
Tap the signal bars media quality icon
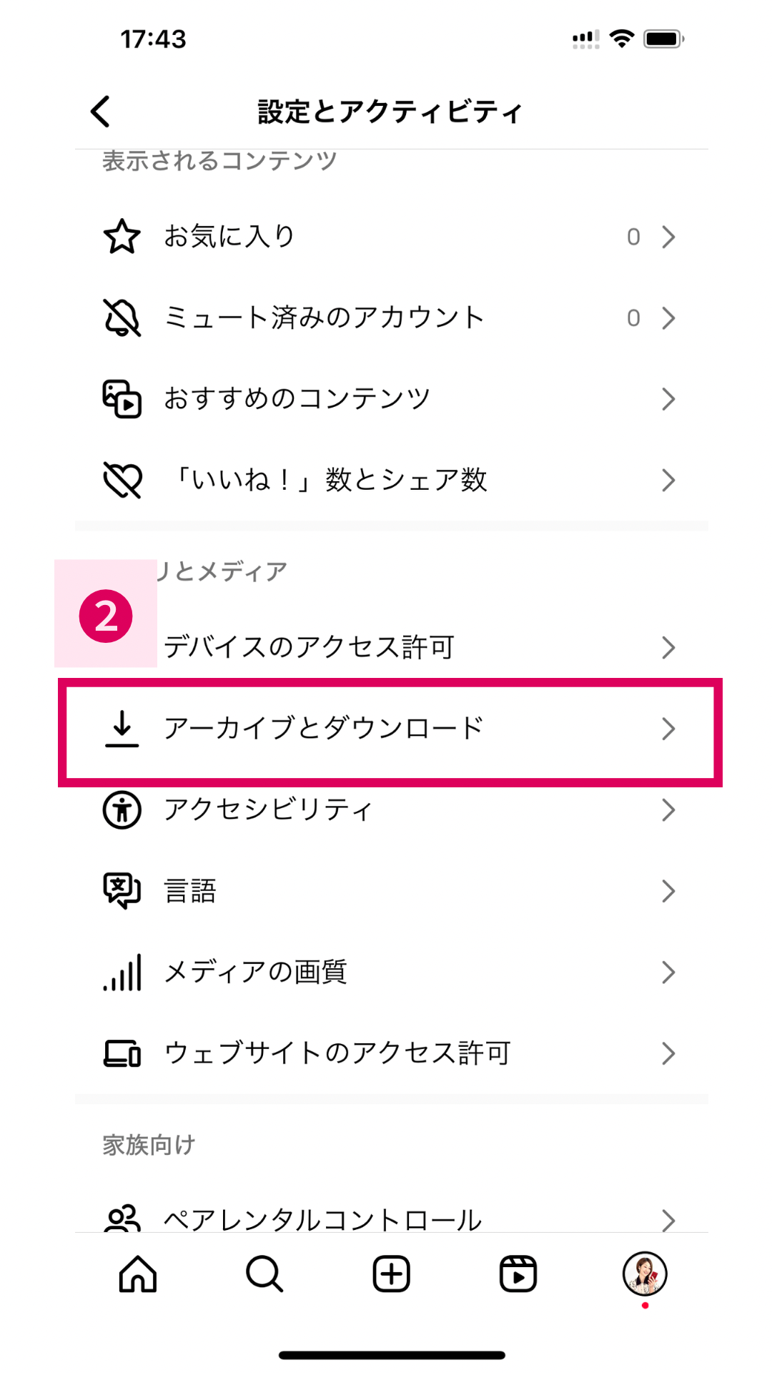click(122, 973)
